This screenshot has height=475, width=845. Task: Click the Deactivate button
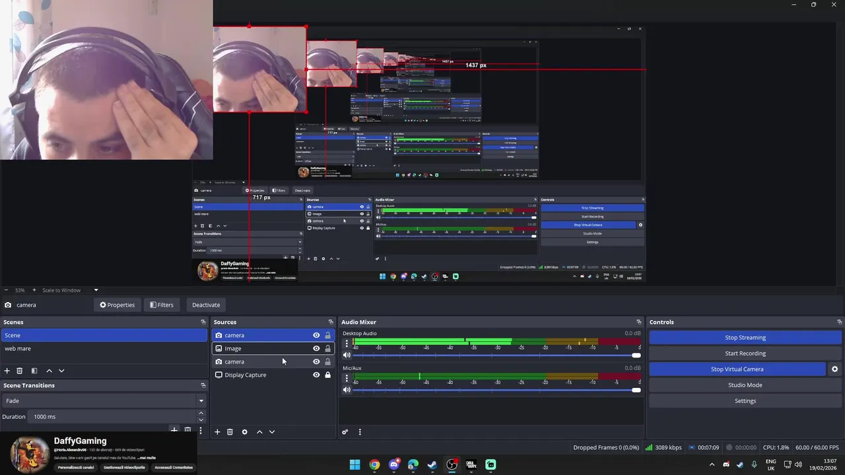tap(206, 305)
